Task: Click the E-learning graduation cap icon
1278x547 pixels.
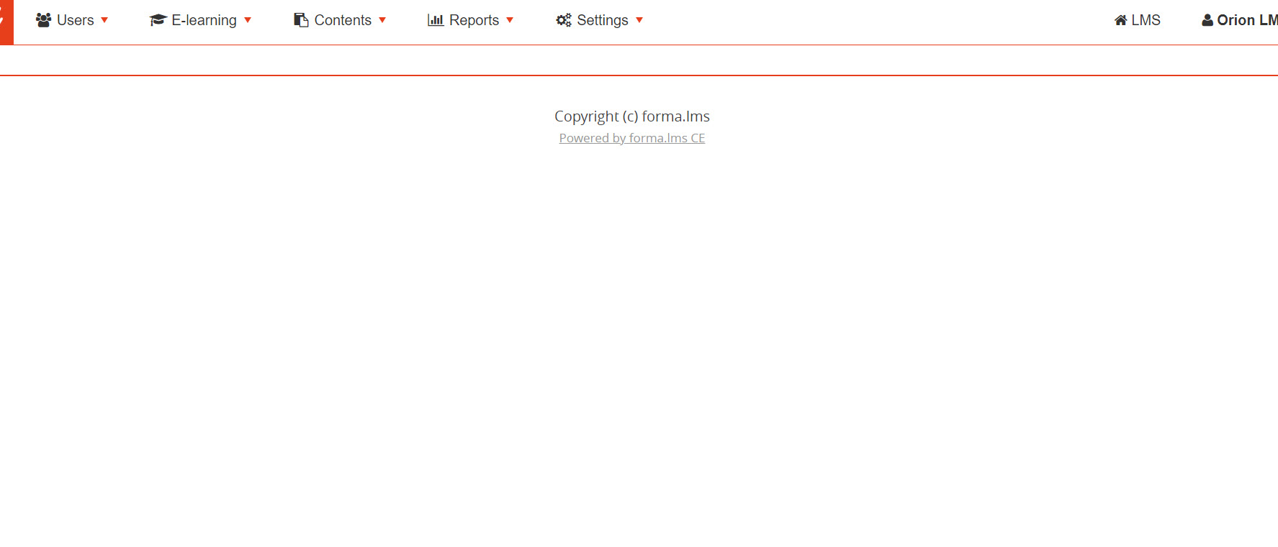Action: point(158,20)
